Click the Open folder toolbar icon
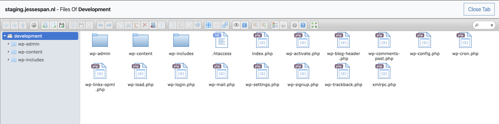This screenshot has height=124, width=499. 73,25
